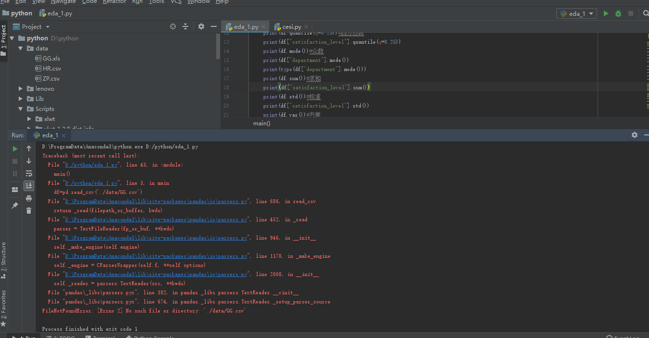This screenshot has height=338, width=649.
Task: Toggle scroll to end in the Run console
Action: pyautogui.click(x=29, y=186)
